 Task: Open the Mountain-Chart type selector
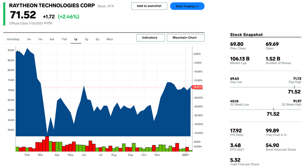coord(185,38)
